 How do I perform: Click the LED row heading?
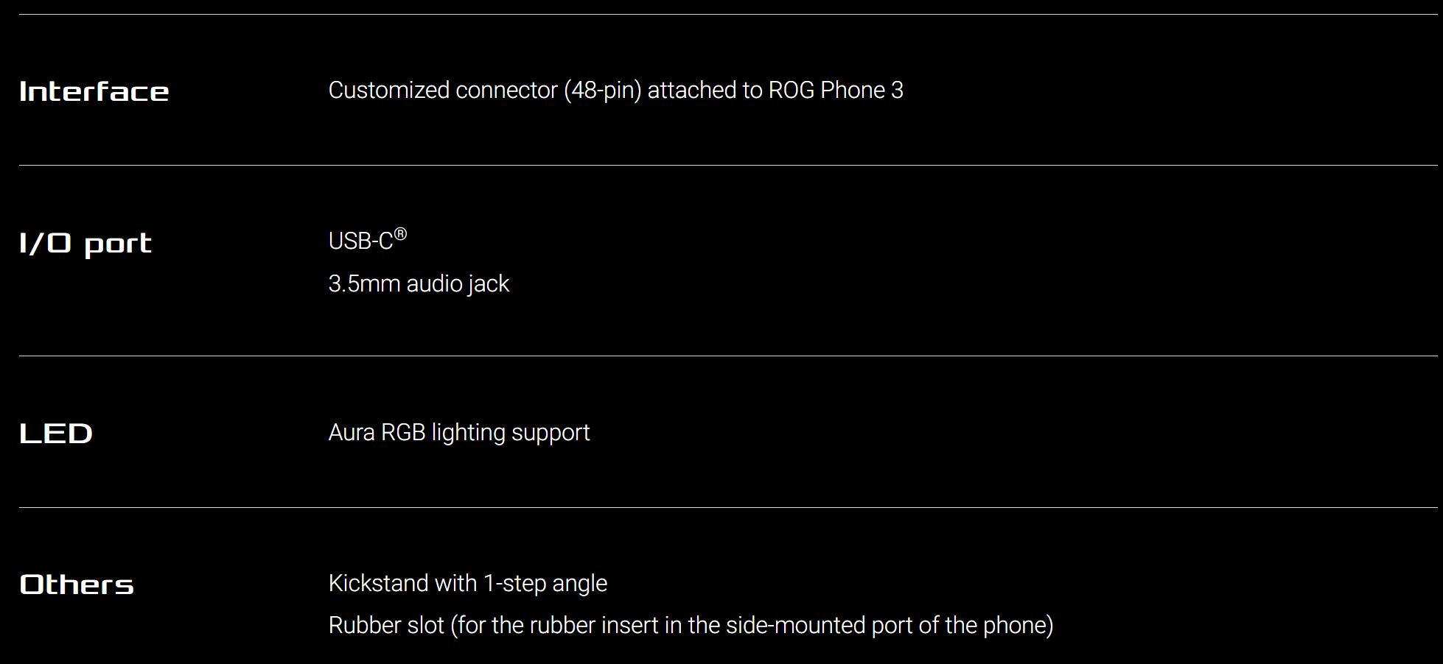tap(56, 434)
